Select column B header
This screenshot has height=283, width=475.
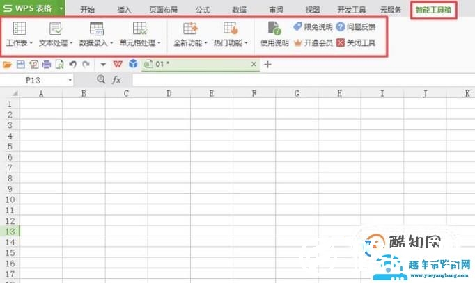84,93
